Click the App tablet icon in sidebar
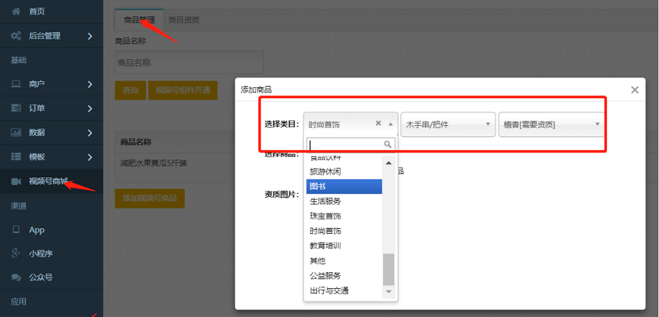Image resolution: width=659 pixels, height=317 pixels. point(16,230)
